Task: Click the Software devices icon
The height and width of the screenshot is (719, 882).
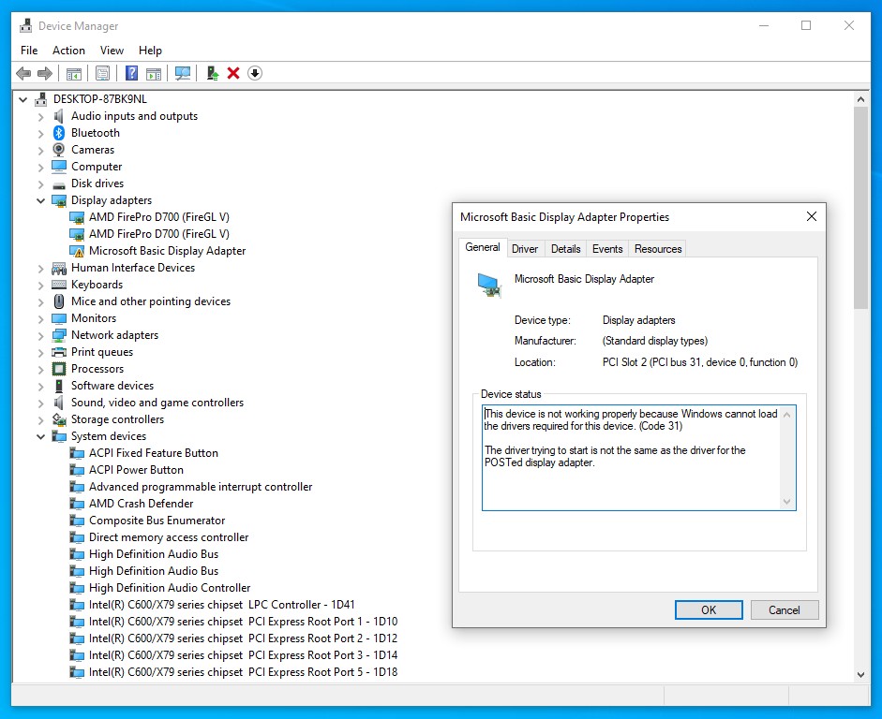Action: point(59,386)
